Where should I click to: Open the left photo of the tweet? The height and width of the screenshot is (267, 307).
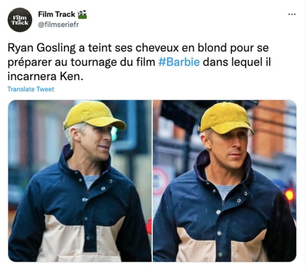80,181
